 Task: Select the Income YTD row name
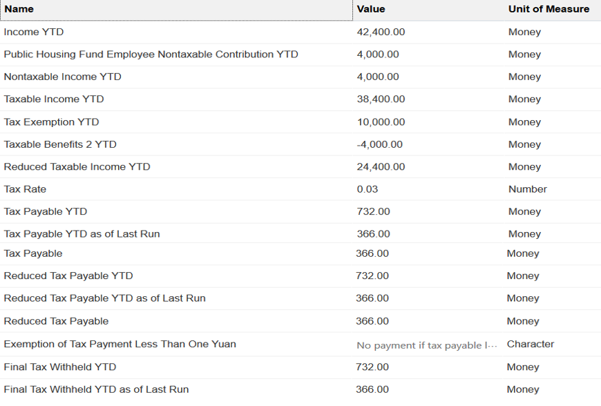pyautogui.click(x=34, y=32)
